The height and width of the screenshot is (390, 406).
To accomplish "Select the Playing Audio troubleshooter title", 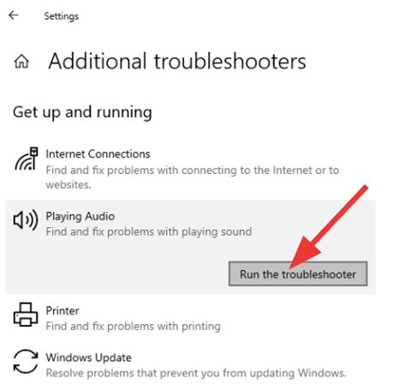I will pyautogui.click(x=81, y=216).
